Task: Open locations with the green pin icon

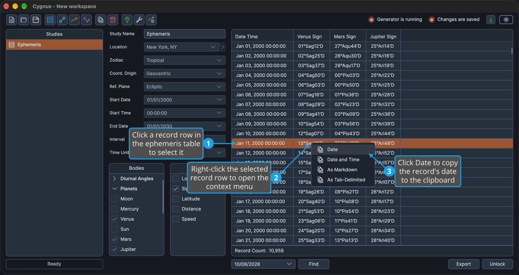Action: pyautogui.click(x=127, y=20)
